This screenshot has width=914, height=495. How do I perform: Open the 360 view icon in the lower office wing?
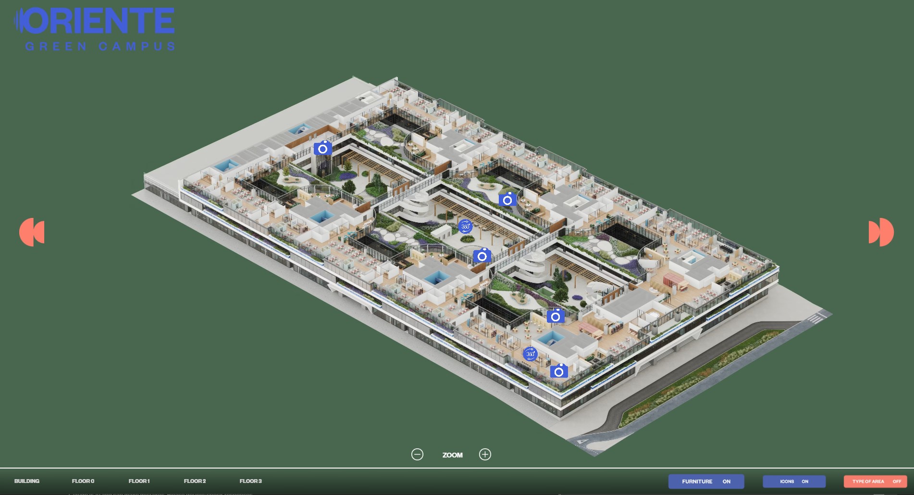tap(530, 354)
